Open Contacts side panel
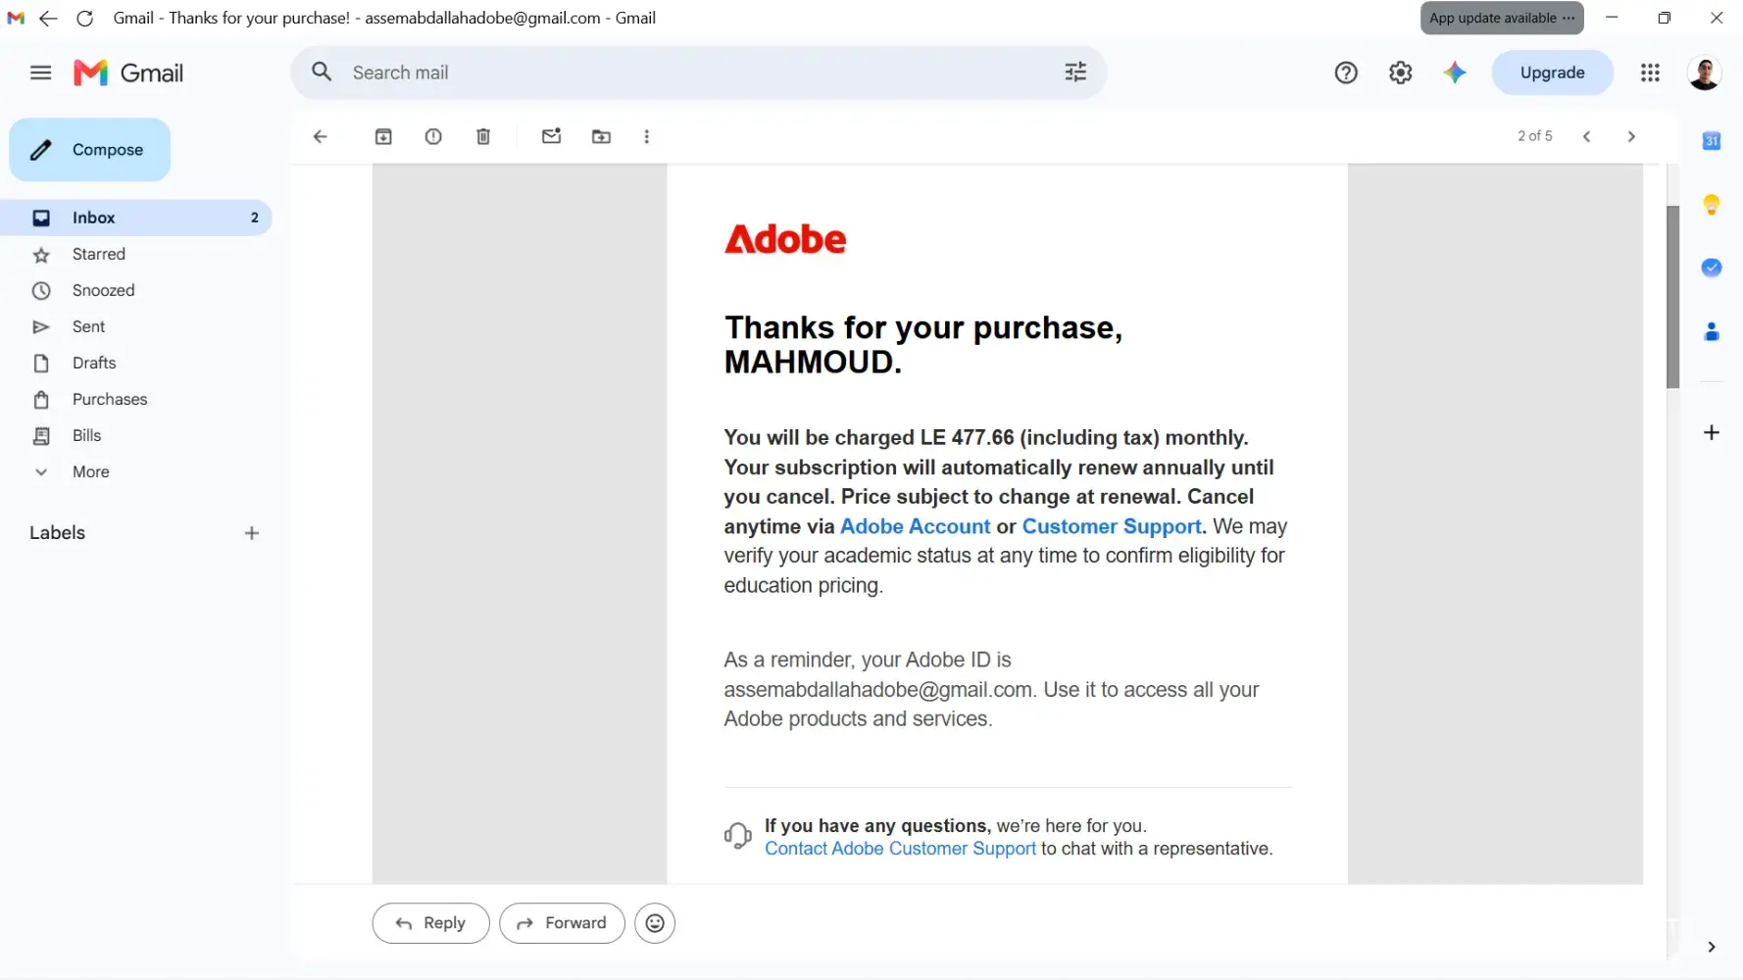The width and height of the screenshot is (1743, 980). pyautogui.click(x=1712, y=331)
